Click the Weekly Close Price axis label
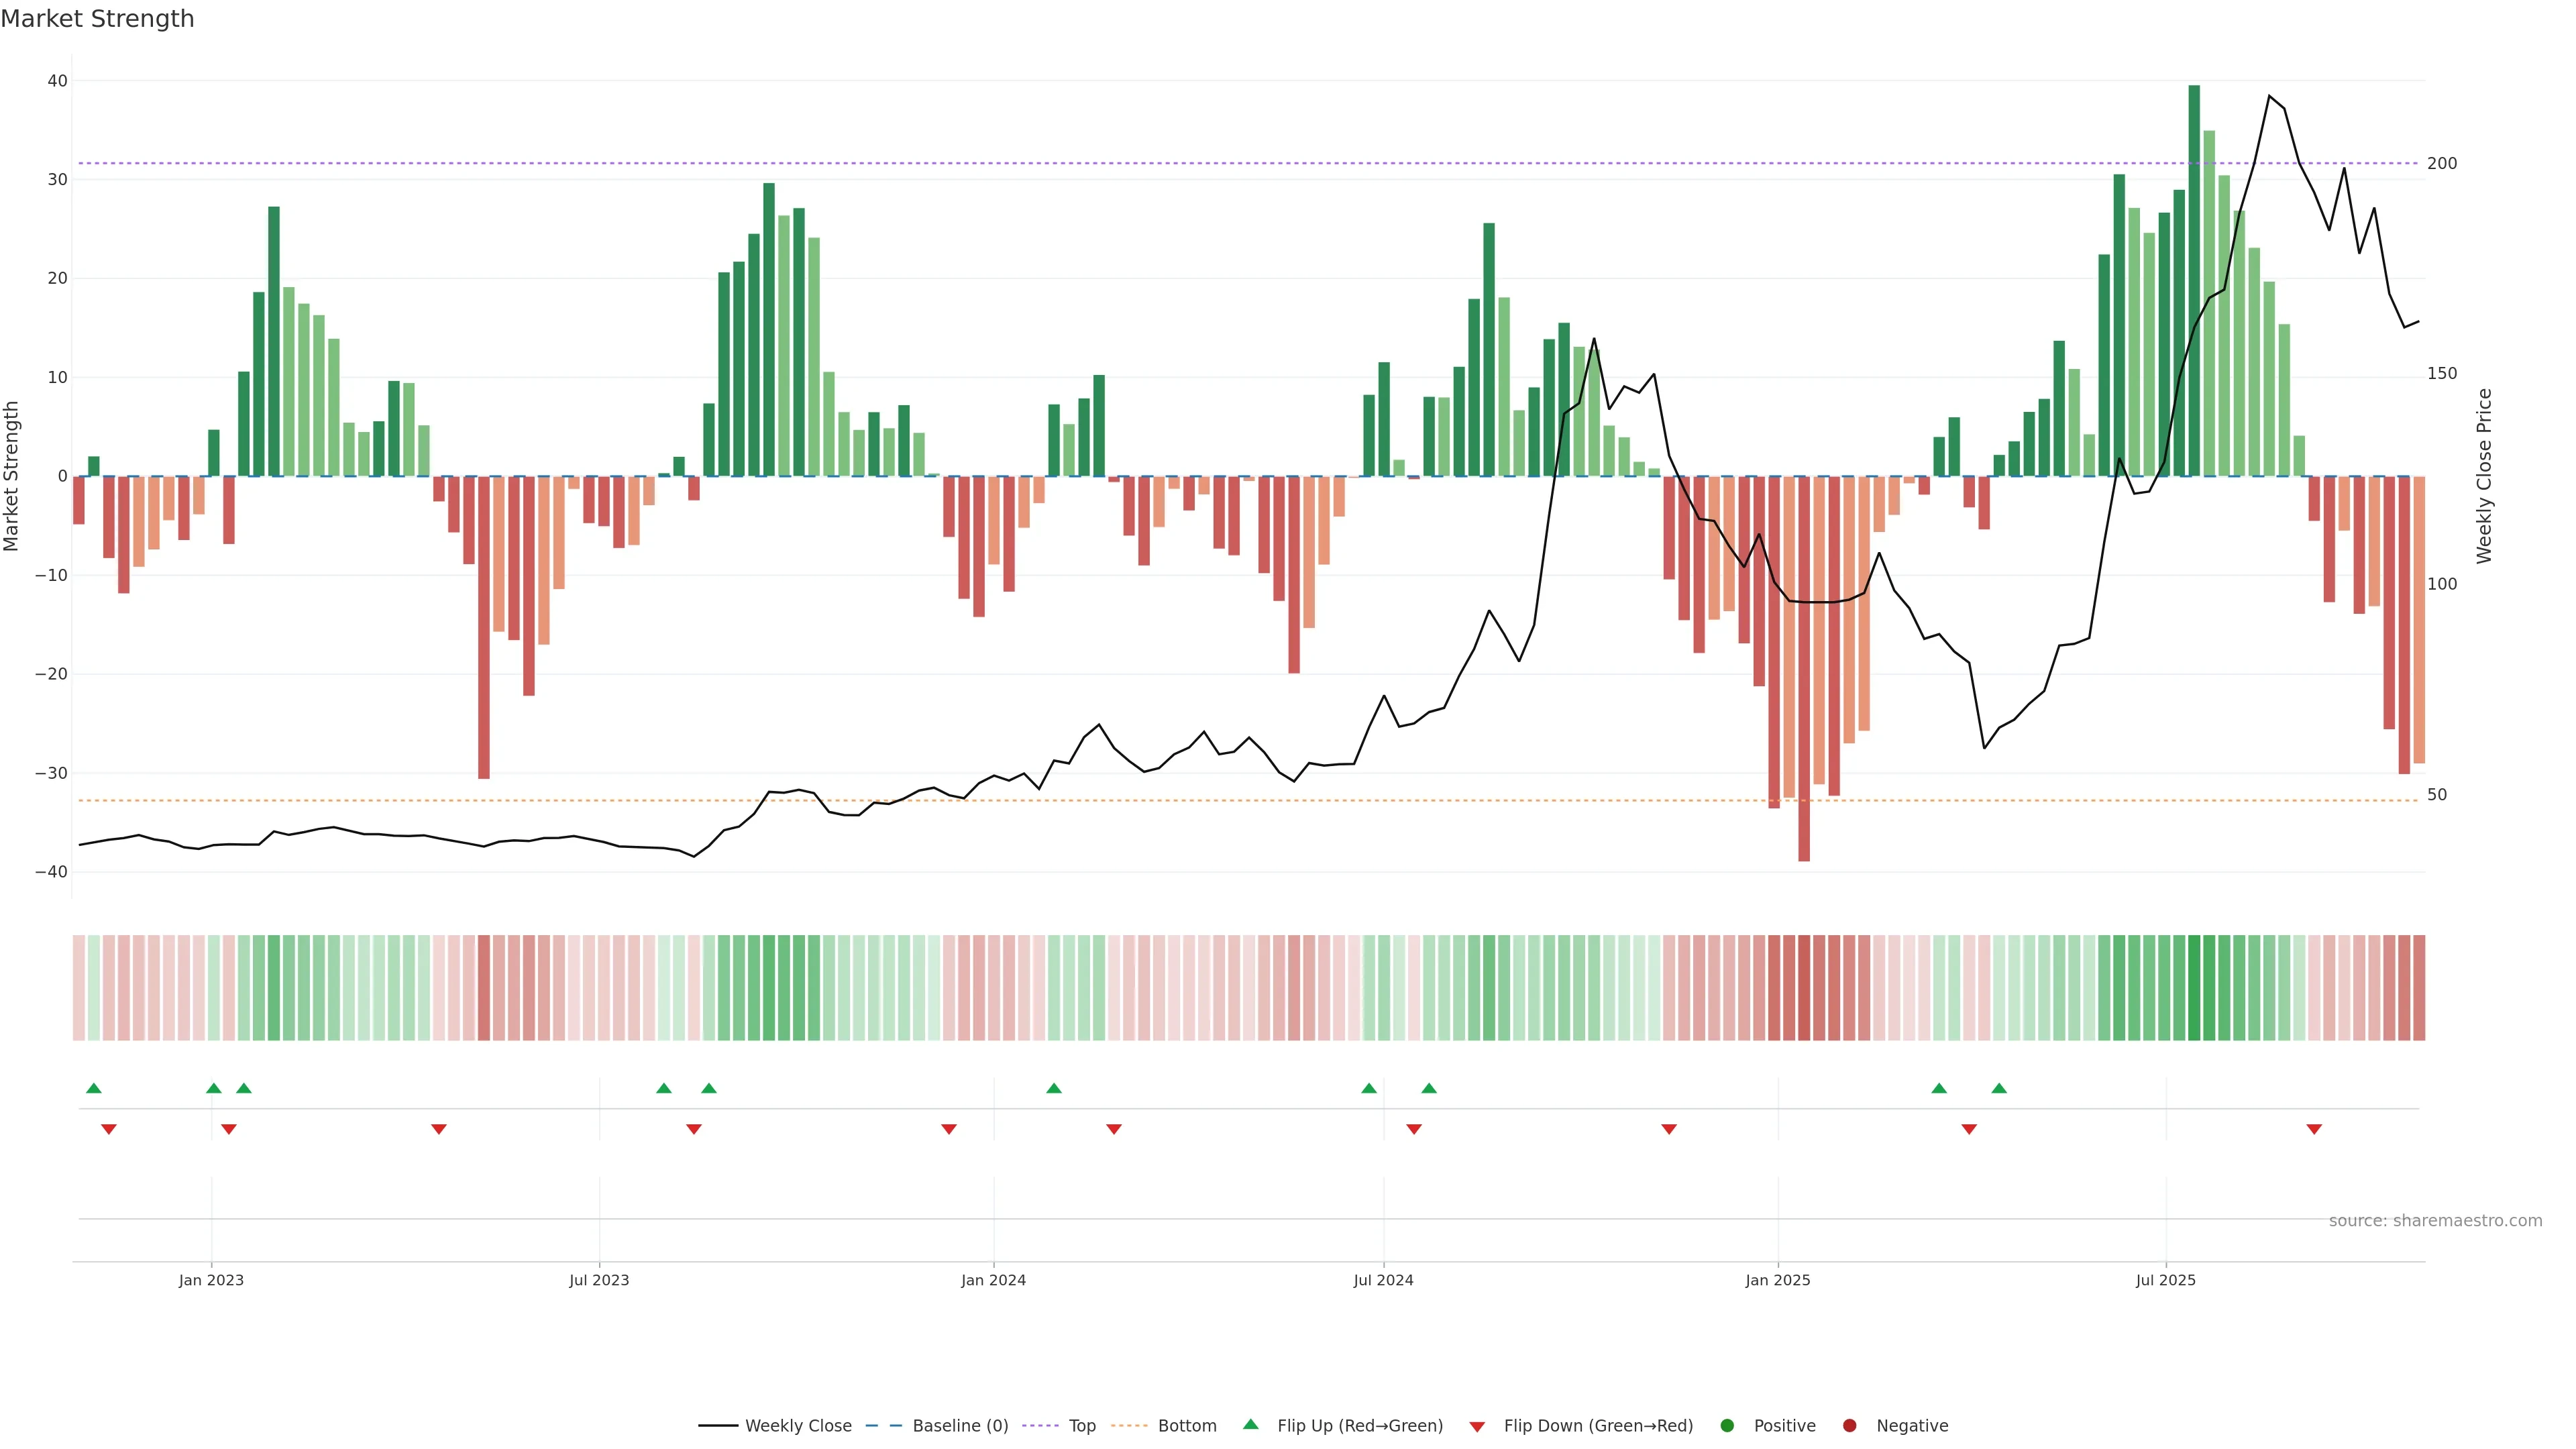 (2484, 476)
